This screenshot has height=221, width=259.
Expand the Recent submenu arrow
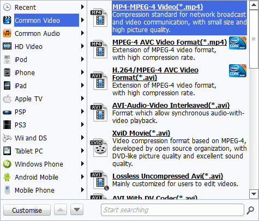(82, 7)
